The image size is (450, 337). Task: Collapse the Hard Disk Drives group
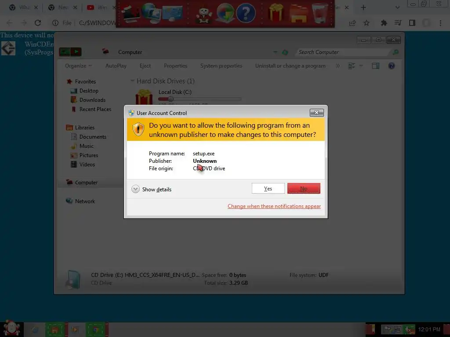click(132, 81)
